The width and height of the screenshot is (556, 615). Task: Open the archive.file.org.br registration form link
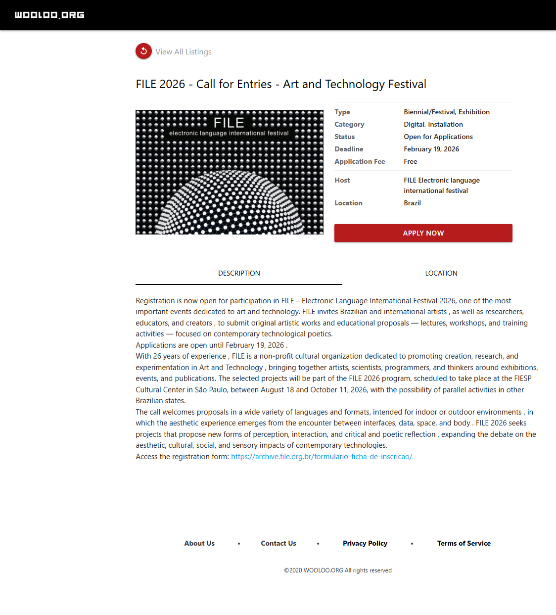[x=322, y=457]
